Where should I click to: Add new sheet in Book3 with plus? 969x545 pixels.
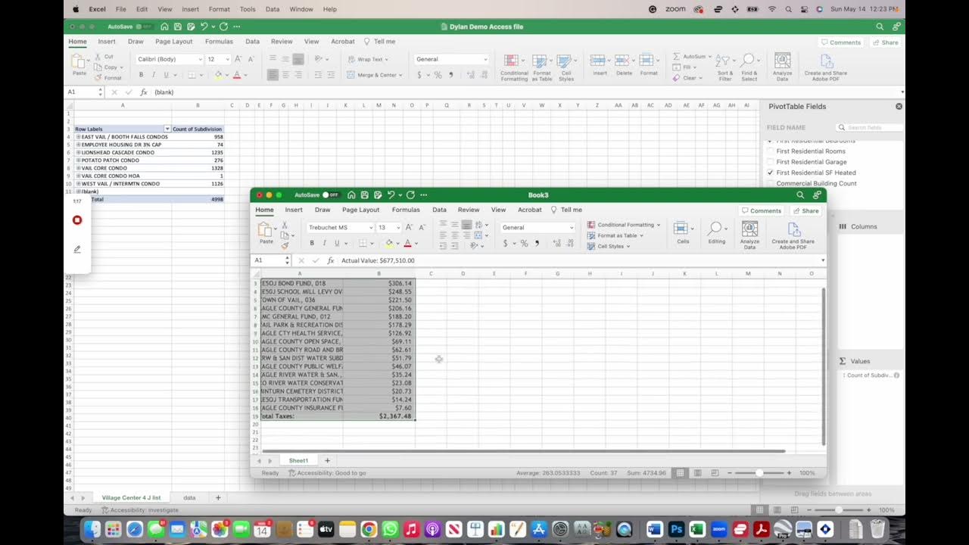[327, 460]
